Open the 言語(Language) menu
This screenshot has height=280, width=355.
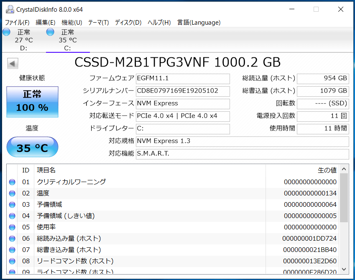(x=199, y=23)
